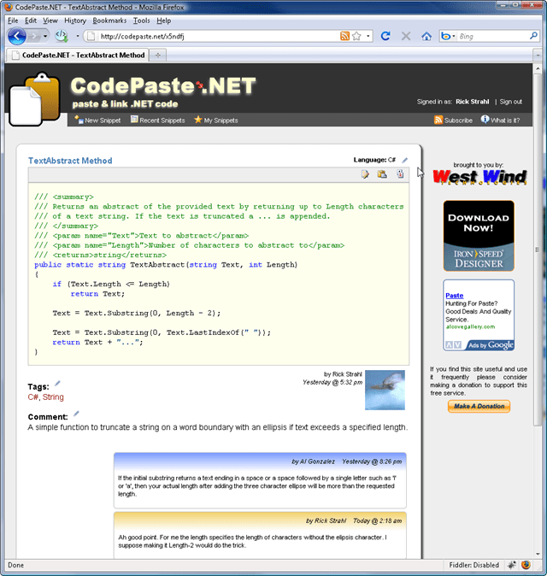This screenshot has height=576, width=547.
Task: Click the scrollbar down arrow
Action: 538,555
